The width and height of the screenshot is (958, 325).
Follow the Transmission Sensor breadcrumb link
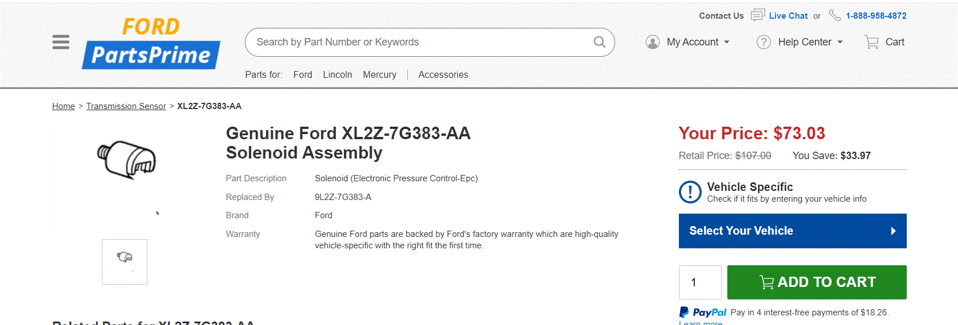pyautogui.click(x=126, y=106)
